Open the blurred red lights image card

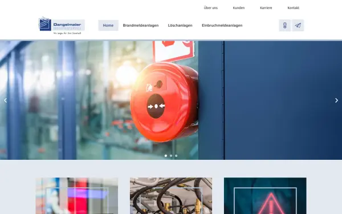point(77,196)
